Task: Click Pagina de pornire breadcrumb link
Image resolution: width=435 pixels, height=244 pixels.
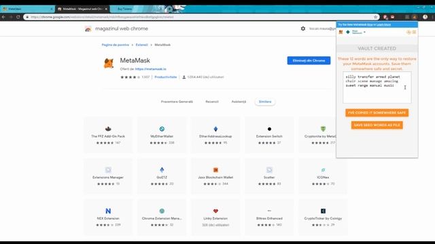Action: point(116,45)
